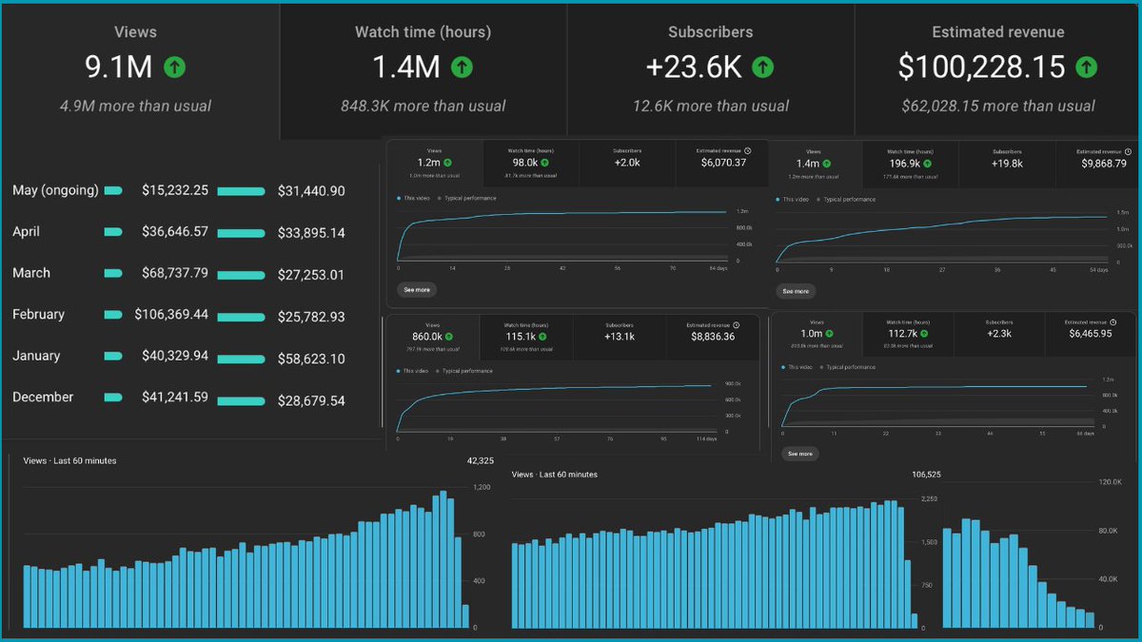Click the $106,369.44 February amount

[x=171, y=314]
